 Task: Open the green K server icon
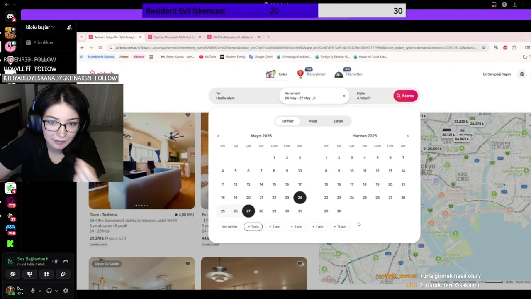click(10, 244)
